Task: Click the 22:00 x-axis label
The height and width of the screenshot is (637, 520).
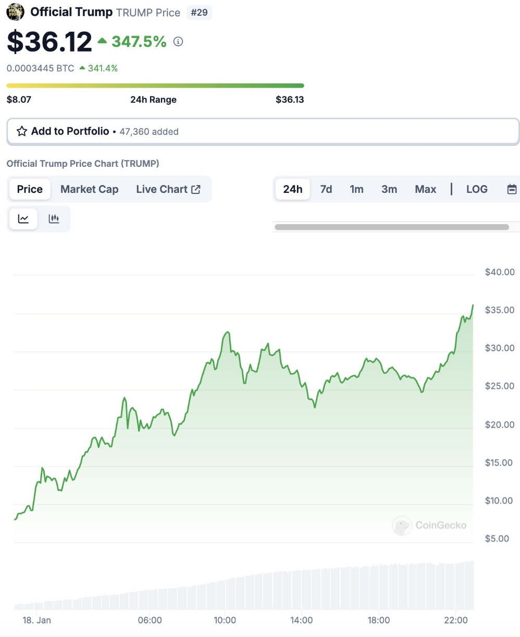Action: (456, 620)
